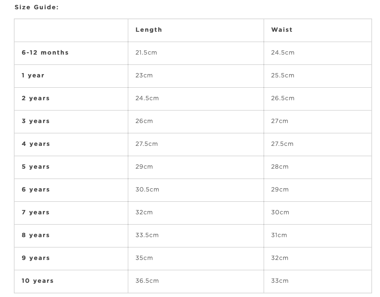
Task: Select the 10 years row label
Action: (x=38, y=281)
